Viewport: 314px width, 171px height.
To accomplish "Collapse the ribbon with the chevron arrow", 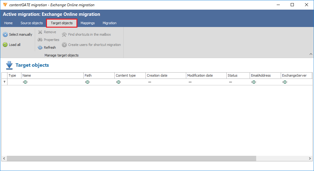I will (311, 54).
